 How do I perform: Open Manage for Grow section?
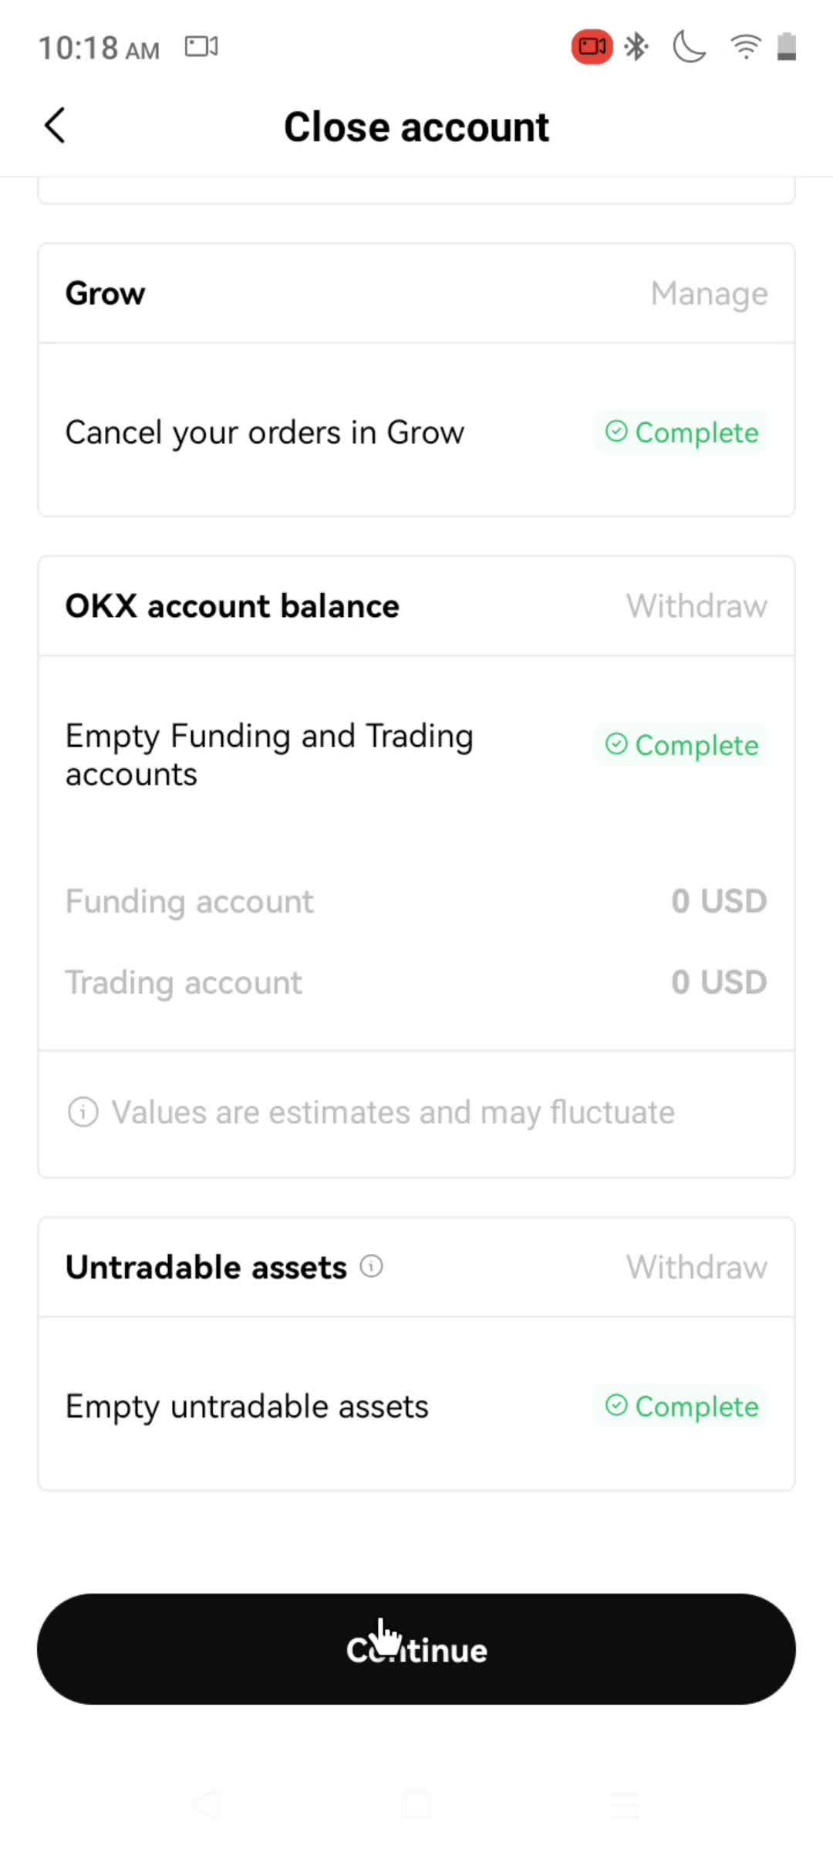[x=709, y=293]
